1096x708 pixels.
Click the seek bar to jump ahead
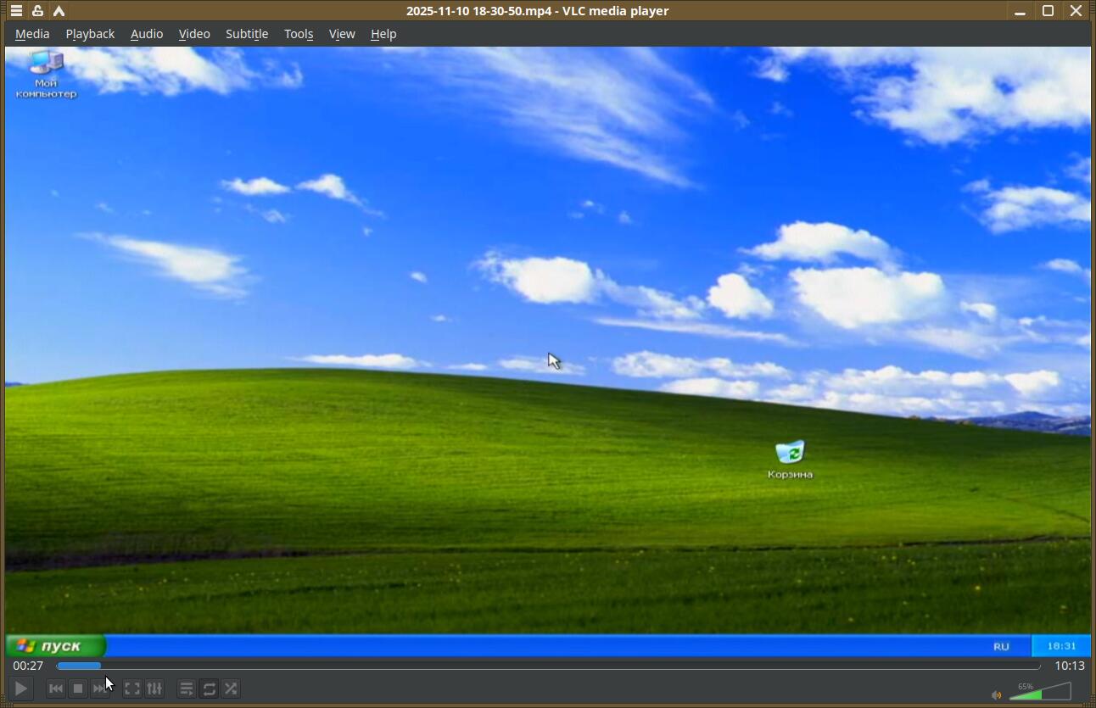pyautogui.click(x=548, y=666)
